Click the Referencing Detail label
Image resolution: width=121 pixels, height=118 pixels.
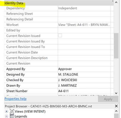[x=20, y=19]
